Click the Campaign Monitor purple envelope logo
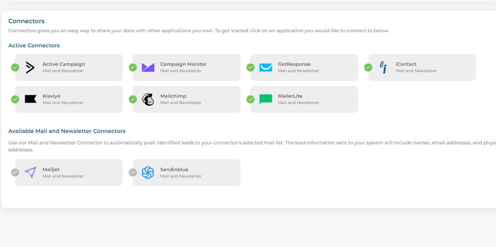This screenshot has width=496, height=247. (148, 67)
